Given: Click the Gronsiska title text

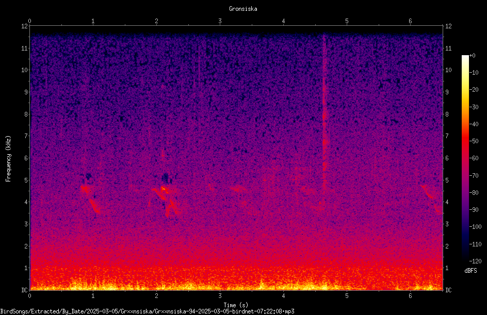Looking at the screenshot, I should pos(243,9).
